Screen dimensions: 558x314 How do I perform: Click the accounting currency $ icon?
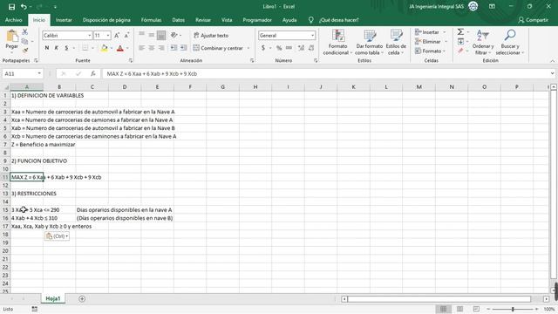263,48
